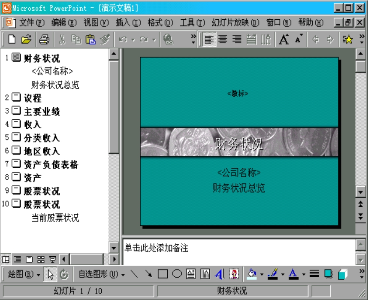368x300 pixels.
Task: Open line style options
Action: (314, 274)
